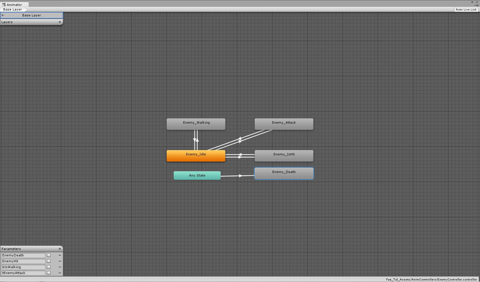Edit the tEnemyAttack parameter name field
This screenshot has height=282, width=480.
(x=23, y=273)
